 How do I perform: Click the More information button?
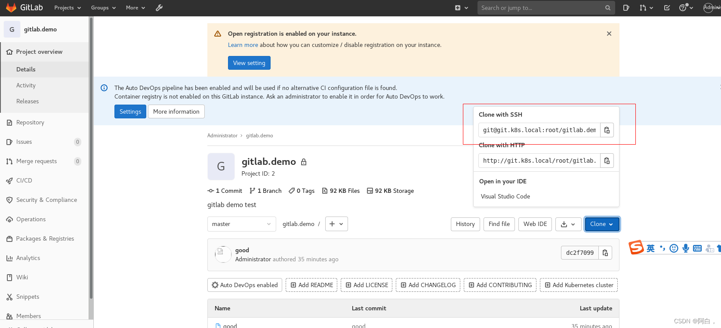click(x=176, y=111)
